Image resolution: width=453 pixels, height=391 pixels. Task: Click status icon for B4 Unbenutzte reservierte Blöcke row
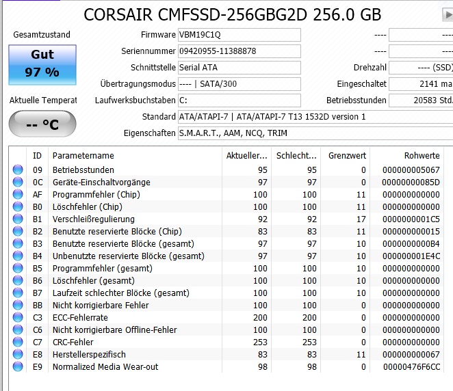click(18, 256)
